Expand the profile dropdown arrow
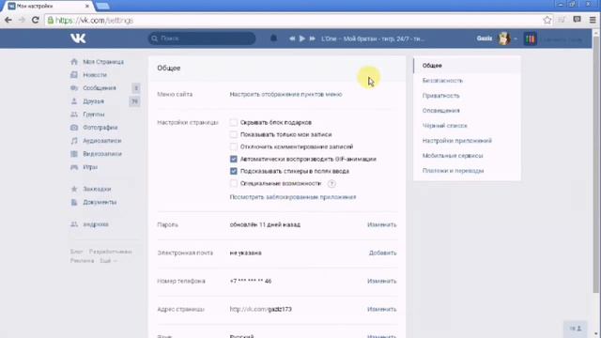Screen dimensions: 601x338 pos(516,38)
